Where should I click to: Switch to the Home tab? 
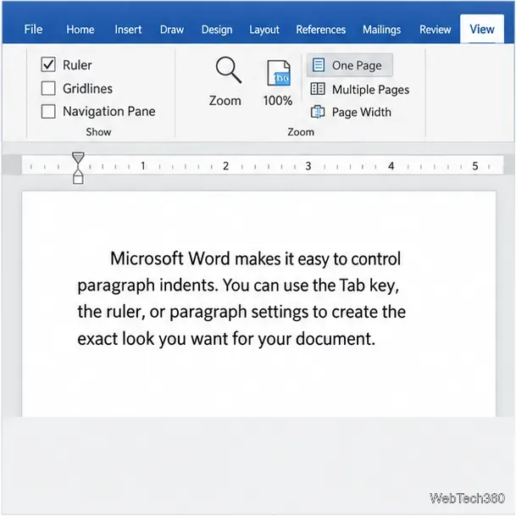(80, 30)
